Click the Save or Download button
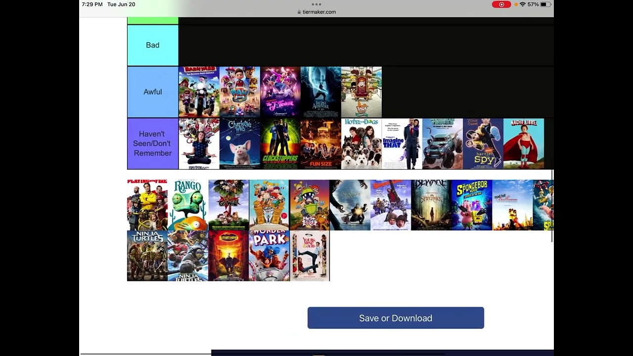Image resolution: width=633 pixels, height=356 pixels. (396, 318)
